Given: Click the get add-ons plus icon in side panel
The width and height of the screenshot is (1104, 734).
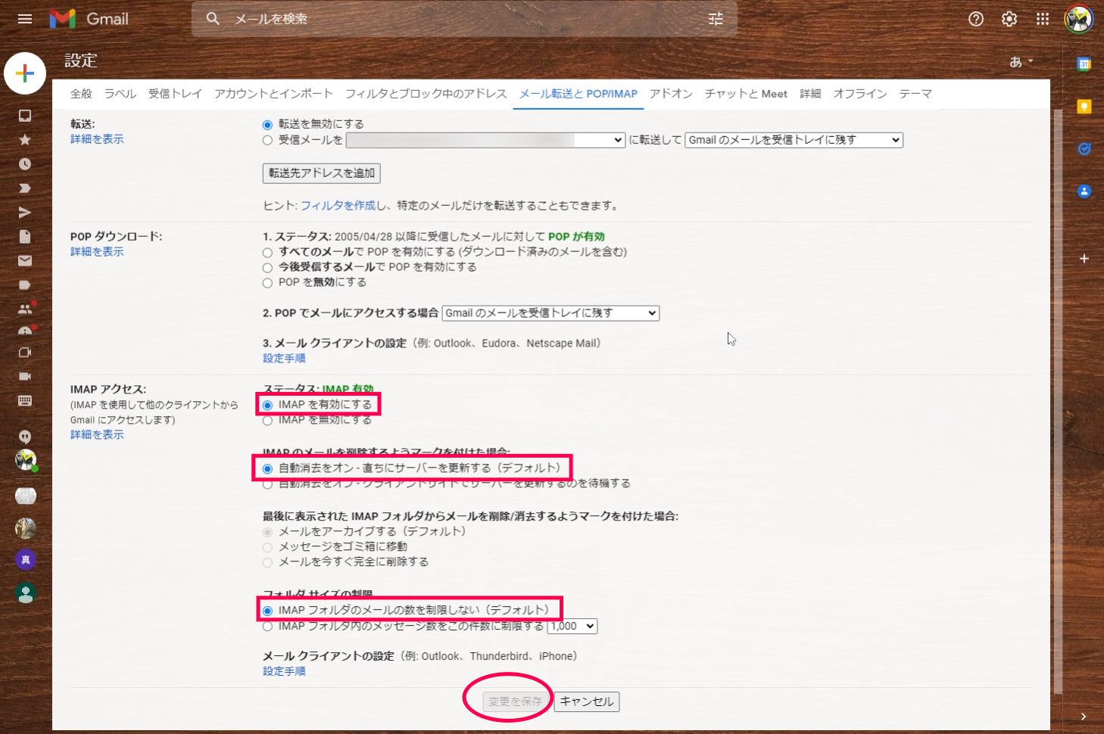Looking at the screenshot, I should (x=1084, y=259).
